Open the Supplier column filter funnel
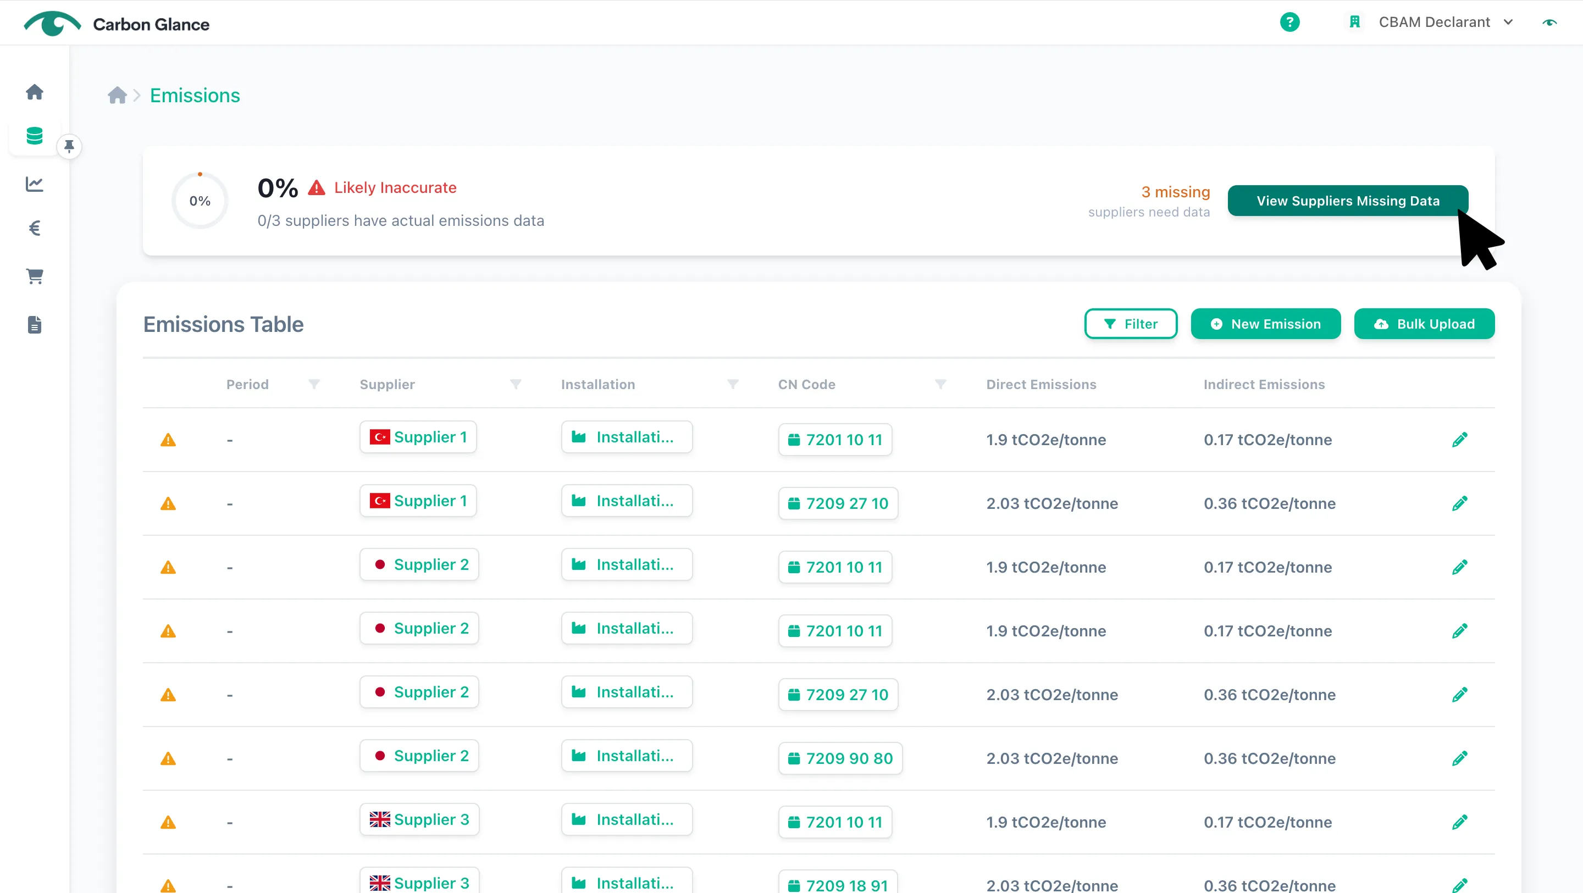 (516, 384)
